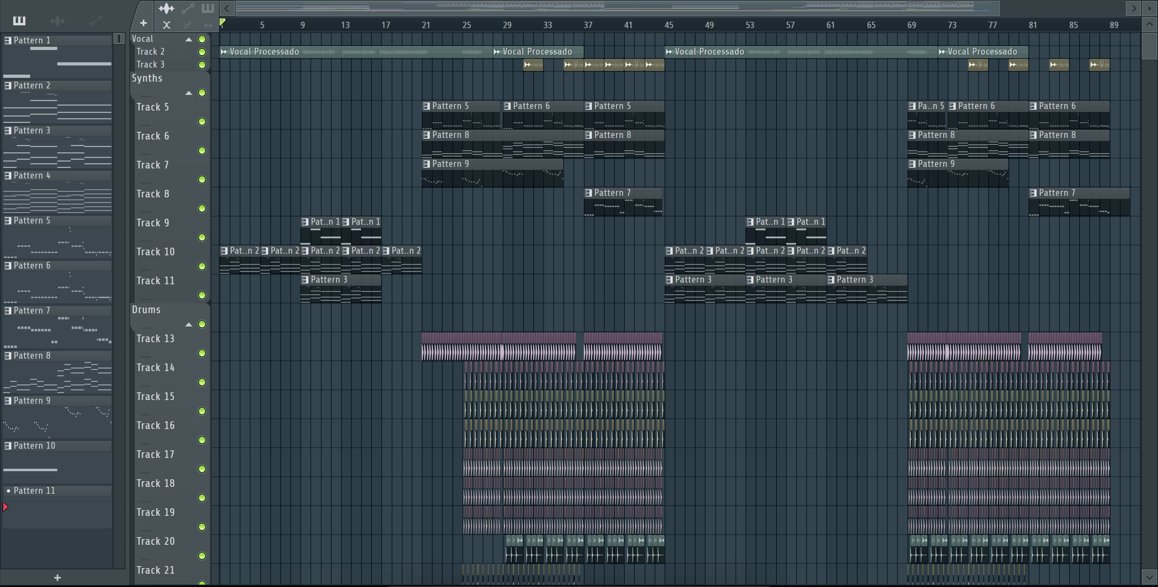Toggle the mute LED for Track 20
The height and width of the screenshot is (587, 1158).
(x=202, y=556)
